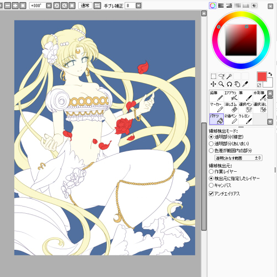Choose the バケツ bucket fill tool
277x277 pixels.
pyautogui.click(x=217, y=119)
